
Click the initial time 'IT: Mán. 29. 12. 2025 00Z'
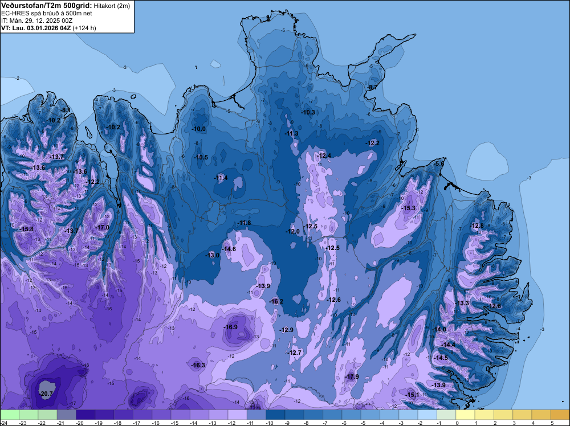36,21
